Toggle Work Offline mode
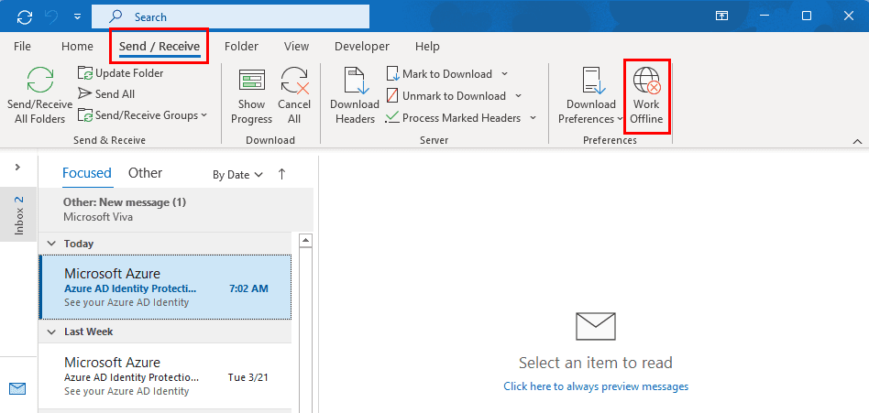 click(x=646, y=96)
